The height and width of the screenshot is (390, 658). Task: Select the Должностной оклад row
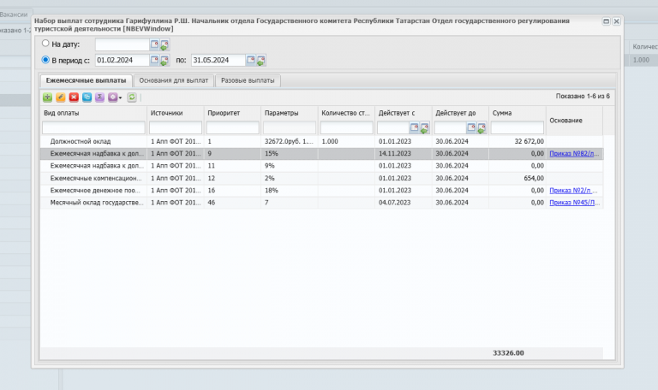pyautogui.click(x=322, y=142)
